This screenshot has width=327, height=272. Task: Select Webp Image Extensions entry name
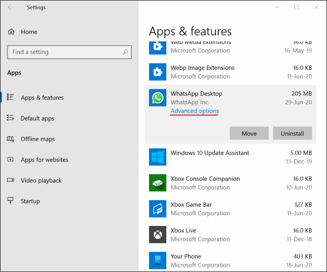[x=202, y=68]
